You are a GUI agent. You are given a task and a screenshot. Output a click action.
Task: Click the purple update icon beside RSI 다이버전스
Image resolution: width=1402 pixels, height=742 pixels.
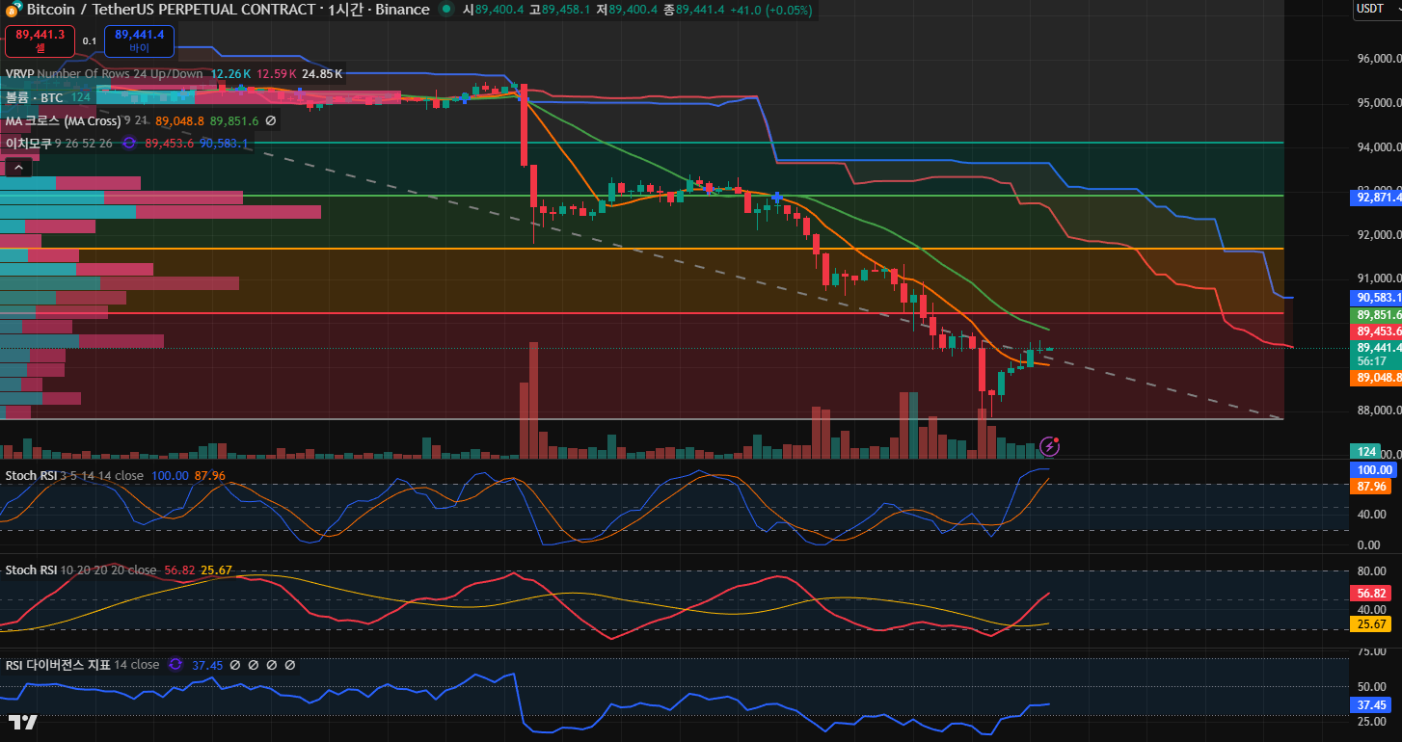coord(175,665)
